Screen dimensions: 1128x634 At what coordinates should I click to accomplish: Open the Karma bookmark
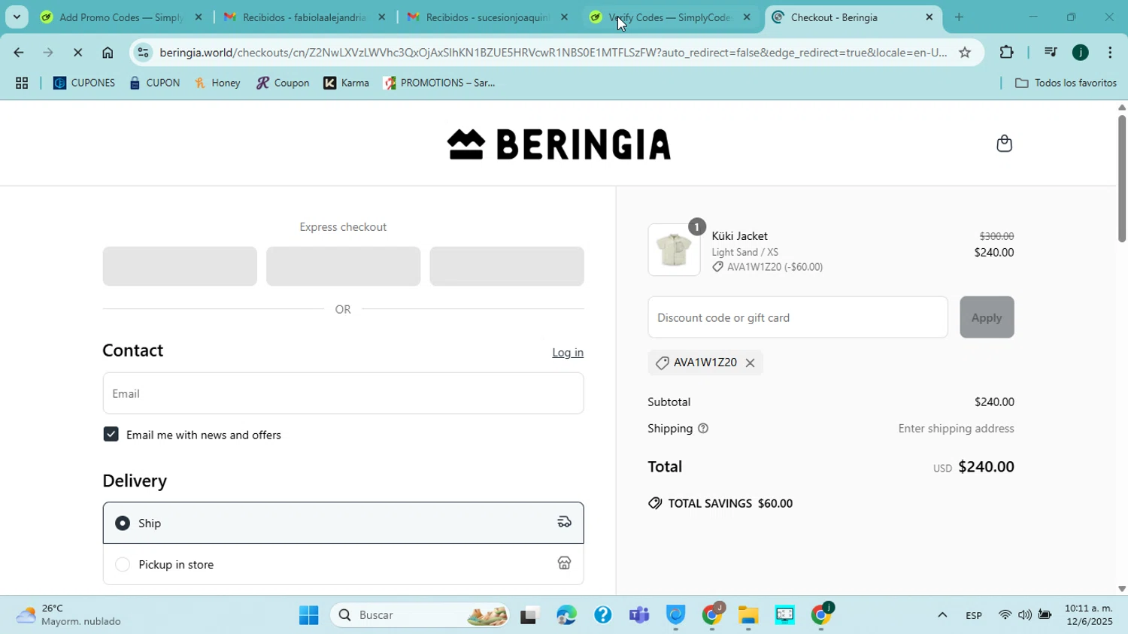coord(347,83)
